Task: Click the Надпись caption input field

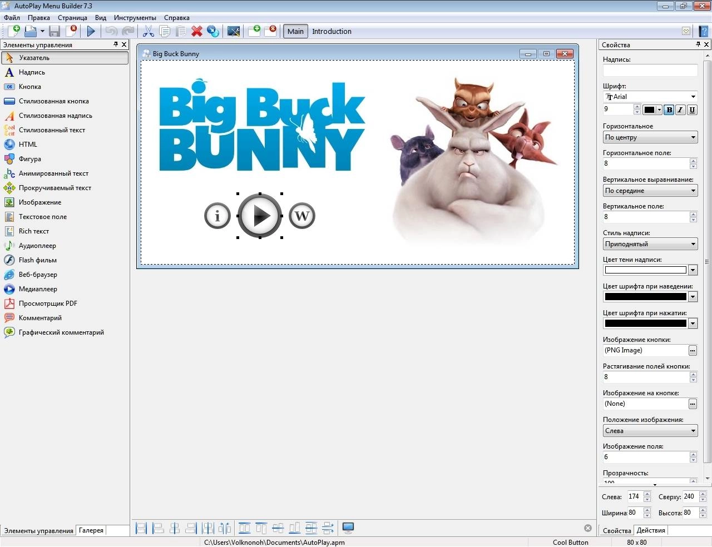Action: pos(650,70)
